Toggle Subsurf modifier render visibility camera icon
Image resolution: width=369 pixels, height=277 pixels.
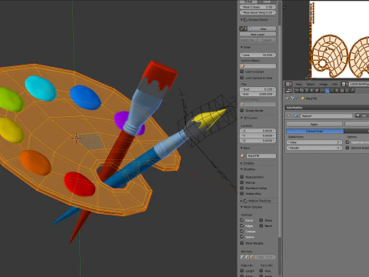[357, 116]
